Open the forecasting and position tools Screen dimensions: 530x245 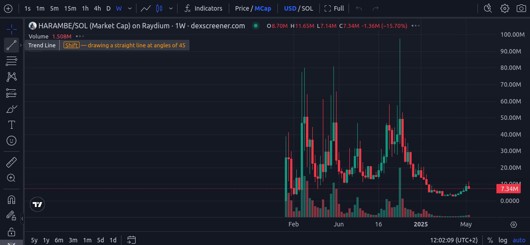tap(11, 93)
